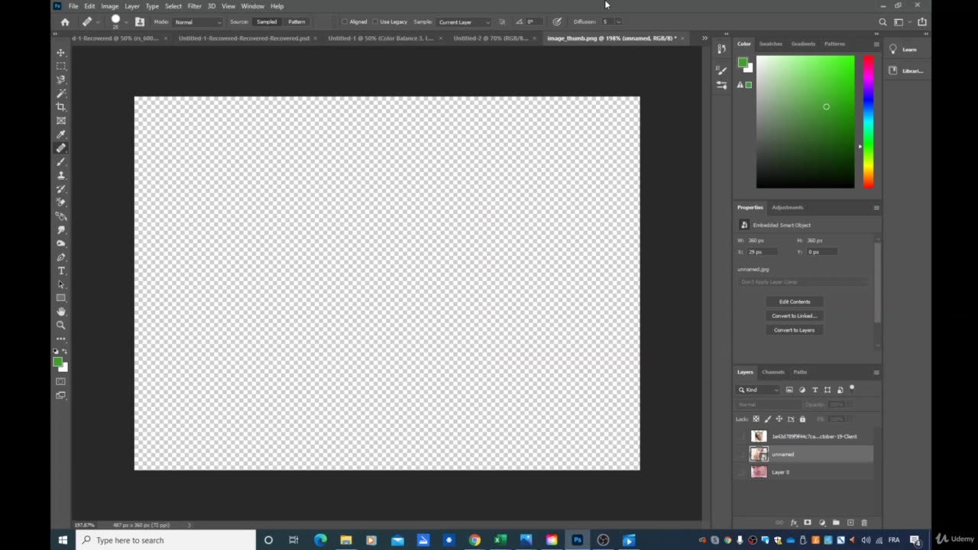Viewport: 978px width, 550px height.
Task: Delete layer trash icon
Action: pyautogui.click(x=864, y=522)
